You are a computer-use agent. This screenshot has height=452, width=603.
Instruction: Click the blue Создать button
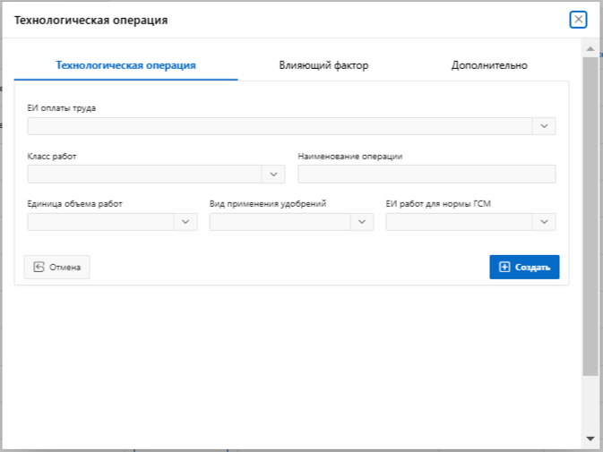tap(524, 267)
